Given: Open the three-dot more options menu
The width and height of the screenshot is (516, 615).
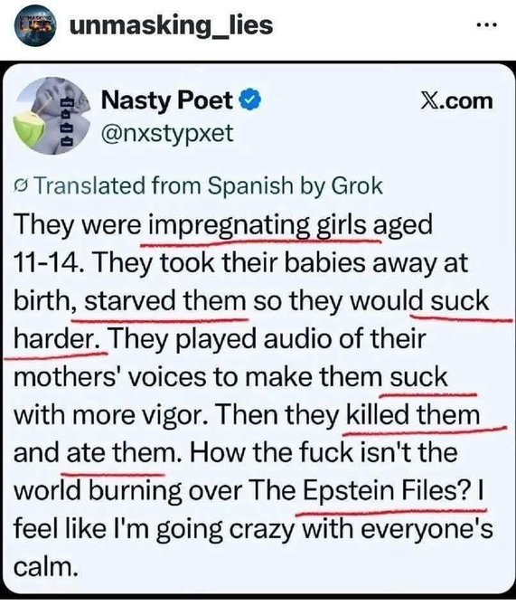Looking at the screenshot, I should (486, 25).
